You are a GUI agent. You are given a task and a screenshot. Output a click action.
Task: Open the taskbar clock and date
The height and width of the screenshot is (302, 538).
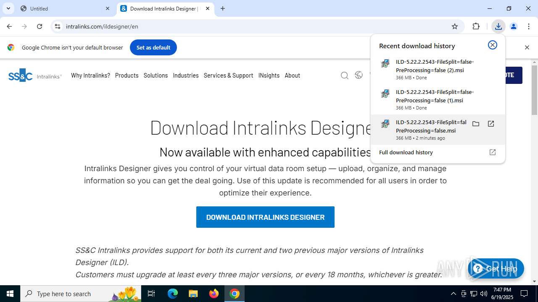coord(503,294)
